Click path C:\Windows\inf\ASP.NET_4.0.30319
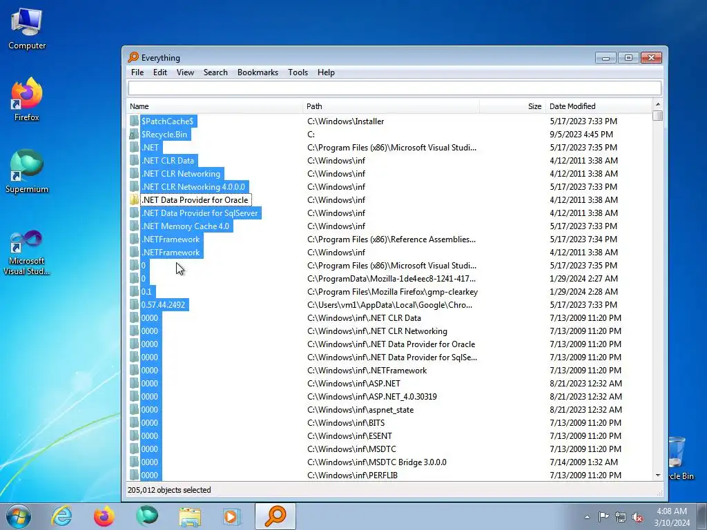Screen dimensions: 707x530 click(x=372, y=397)
